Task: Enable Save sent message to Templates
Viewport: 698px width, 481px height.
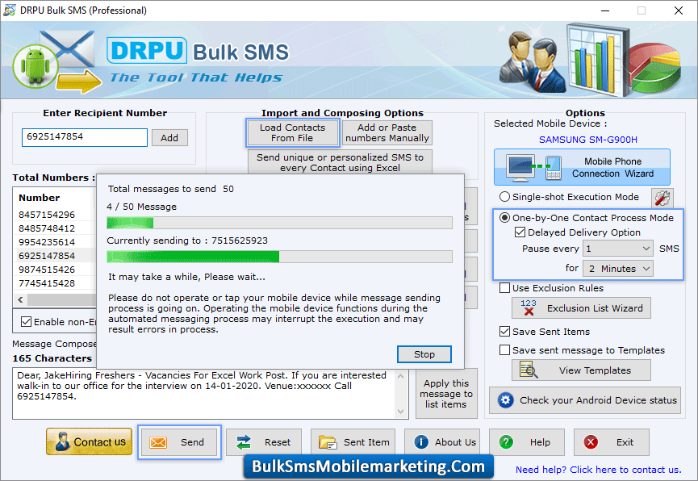Action: click(x=504, y=350)
